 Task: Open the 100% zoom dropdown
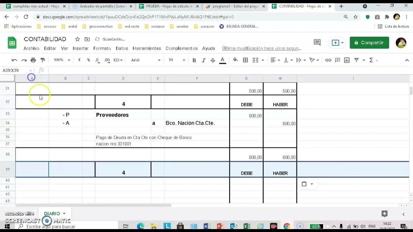pos(62,60)
